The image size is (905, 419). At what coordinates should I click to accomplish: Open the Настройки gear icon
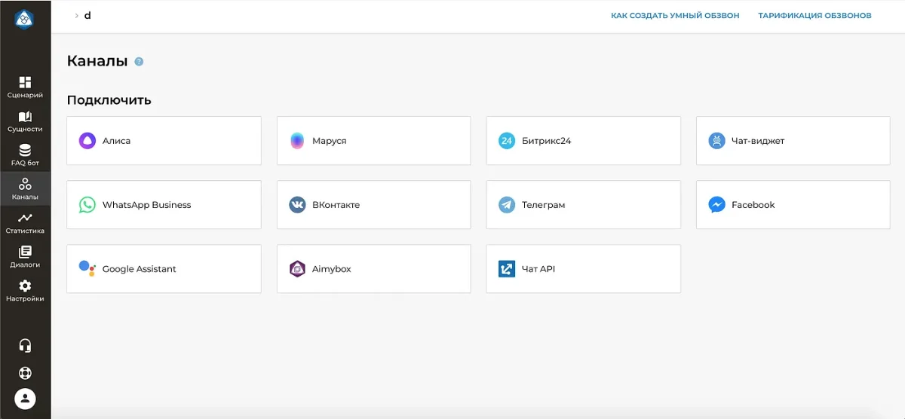25,286
